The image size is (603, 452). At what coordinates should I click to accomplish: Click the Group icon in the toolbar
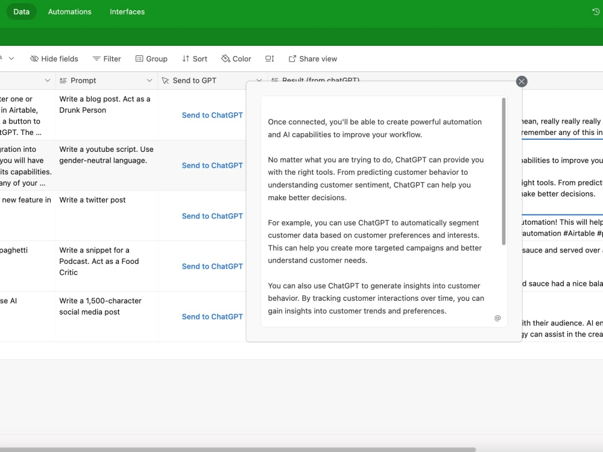pyautogui.click(x=140, y=58)
